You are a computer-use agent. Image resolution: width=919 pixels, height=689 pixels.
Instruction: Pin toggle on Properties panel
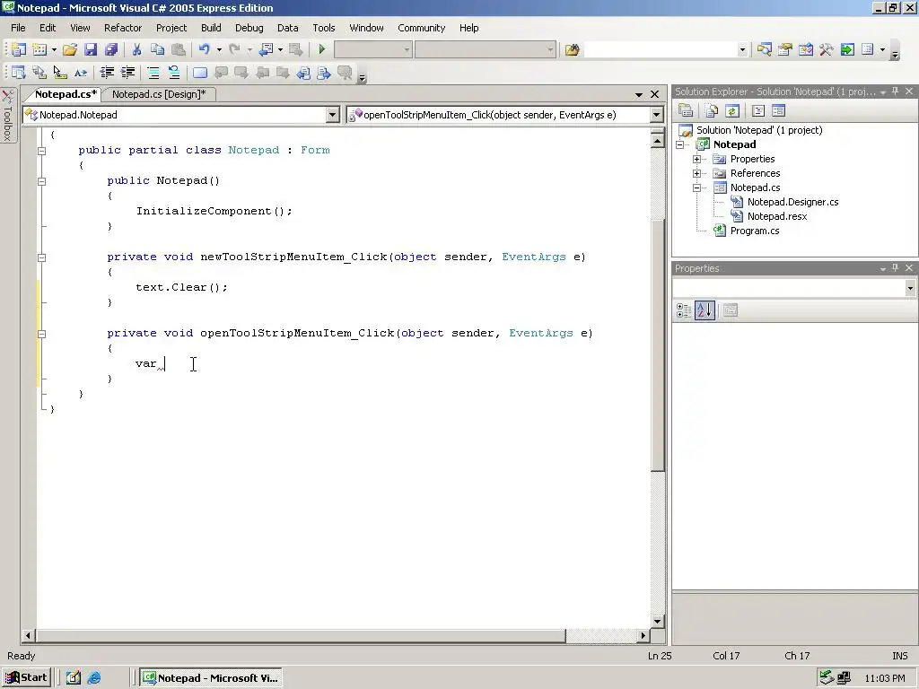(895, 267)
